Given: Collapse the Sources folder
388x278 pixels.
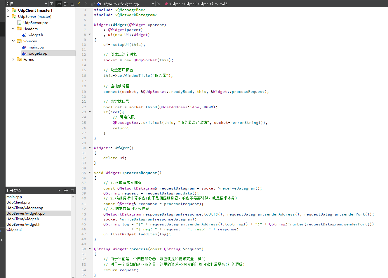Looking at the screenshot, I should 13,41.
